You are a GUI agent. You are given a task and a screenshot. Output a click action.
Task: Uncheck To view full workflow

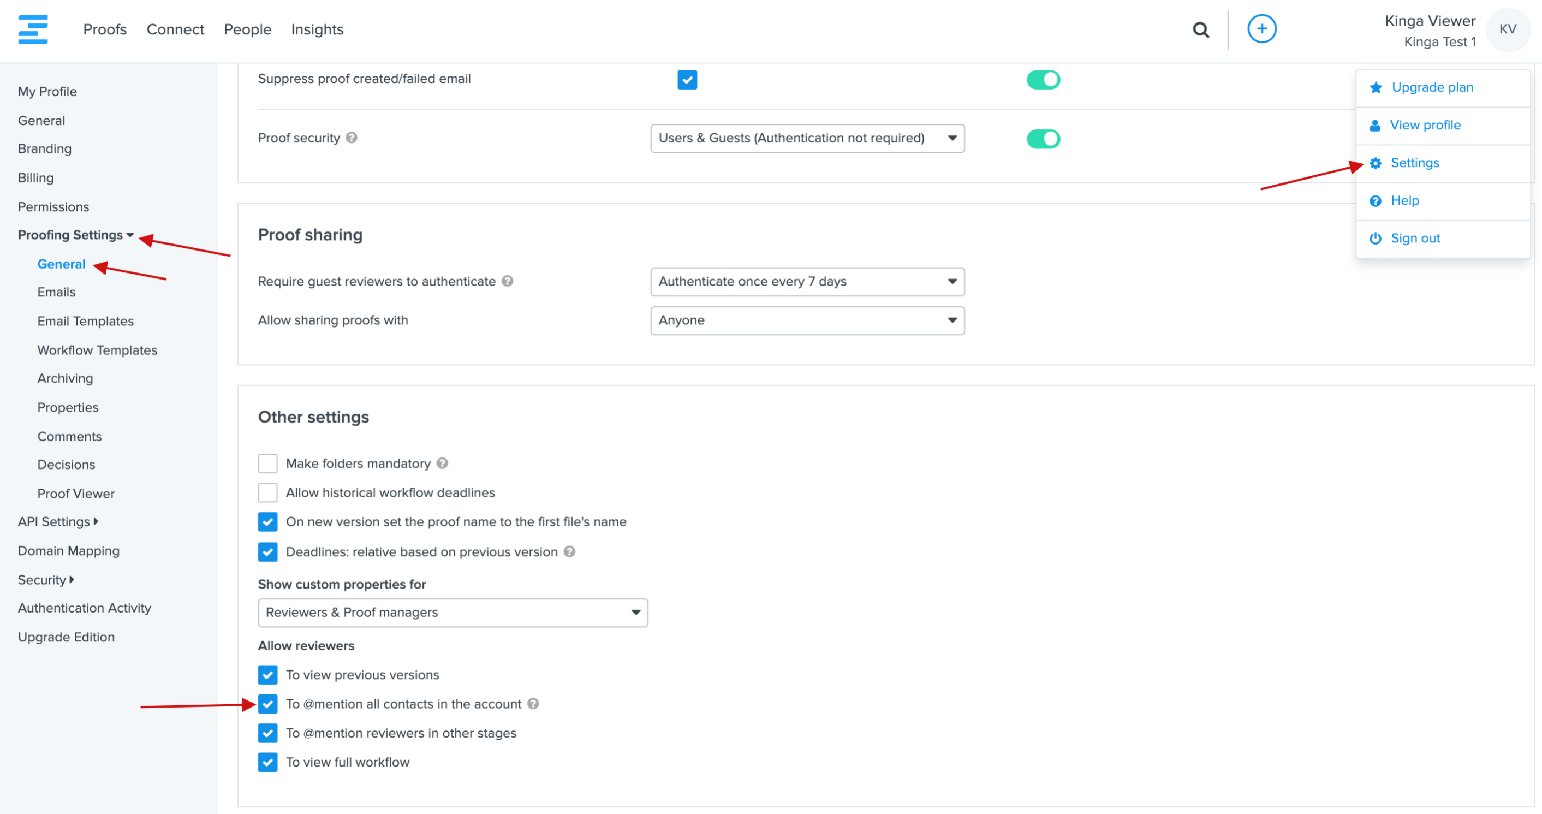(267, 762)
